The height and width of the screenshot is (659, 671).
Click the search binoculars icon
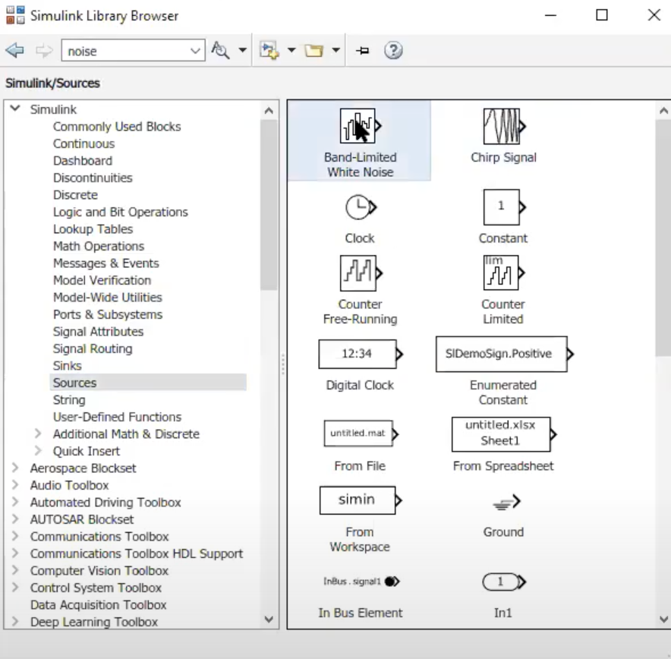pyautogui.click(x=220, y=51)
